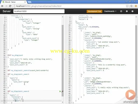This screenshot has height=104, width=138.
Task: Collapse the _source fold at output line 42
Action: pos(71,86)
